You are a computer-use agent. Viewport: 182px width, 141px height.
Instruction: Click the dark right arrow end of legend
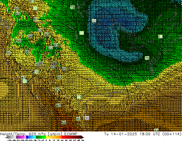click(83, 137)
